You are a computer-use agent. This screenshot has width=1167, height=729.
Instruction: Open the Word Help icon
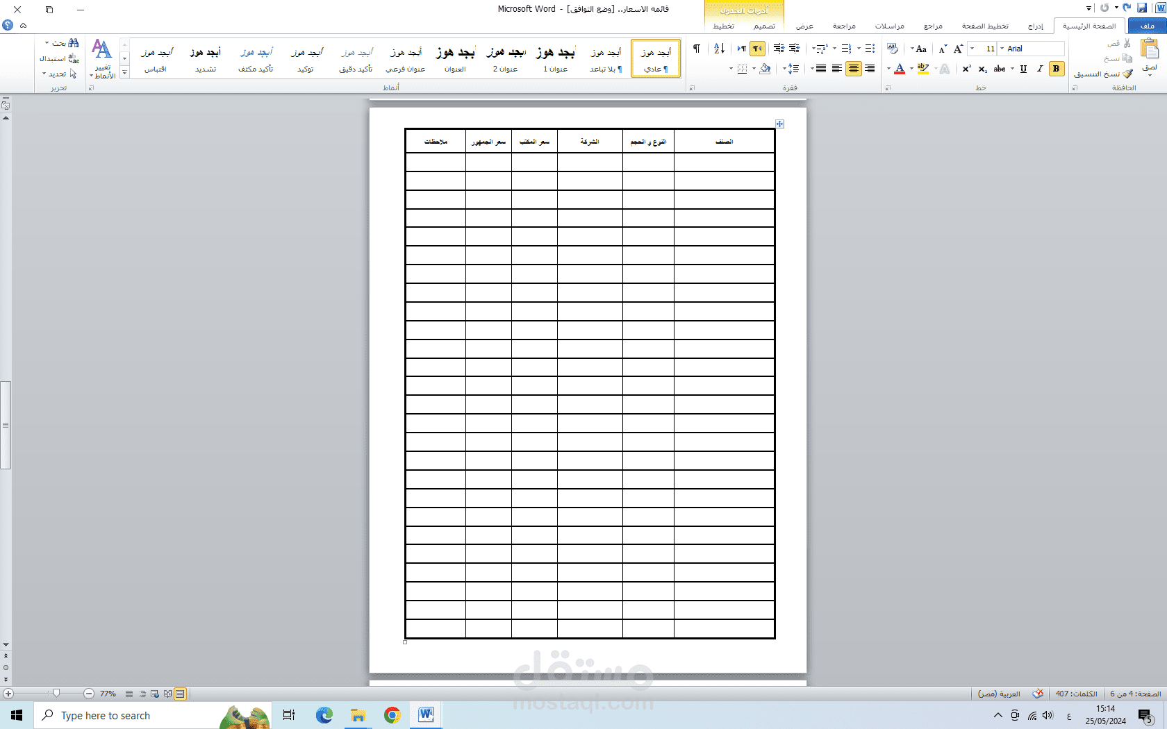[8, 25]
